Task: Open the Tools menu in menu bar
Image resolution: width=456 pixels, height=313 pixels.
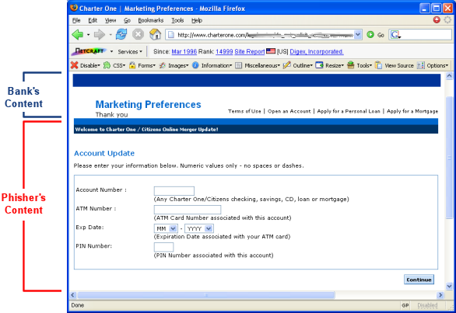Action: (x=177, y=20)
